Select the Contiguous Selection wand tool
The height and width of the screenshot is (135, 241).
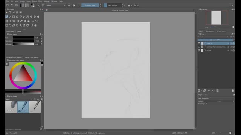coord(21,25)
